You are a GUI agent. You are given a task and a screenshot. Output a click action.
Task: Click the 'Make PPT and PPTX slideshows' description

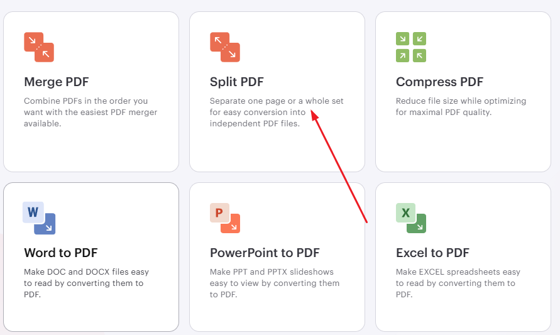tap(275, 283)
